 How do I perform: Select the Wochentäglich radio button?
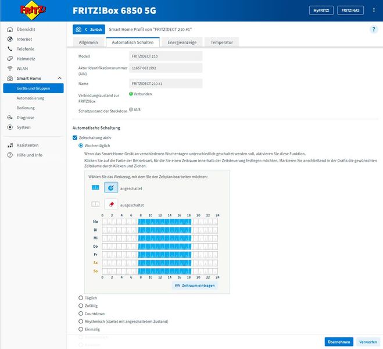[81, 145]
